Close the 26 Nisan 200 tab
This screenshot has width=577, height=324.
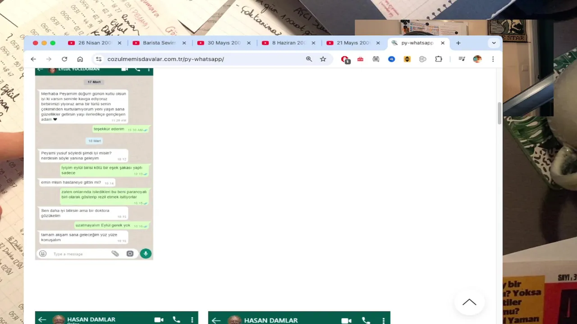click(x=119, y=43)
